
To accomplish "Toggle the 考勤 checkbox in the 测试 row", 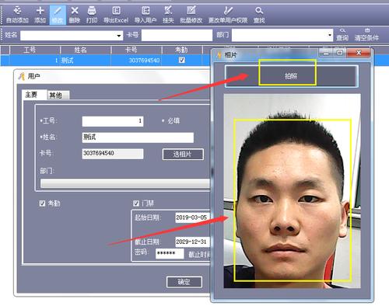I will [x=182, y=60].
